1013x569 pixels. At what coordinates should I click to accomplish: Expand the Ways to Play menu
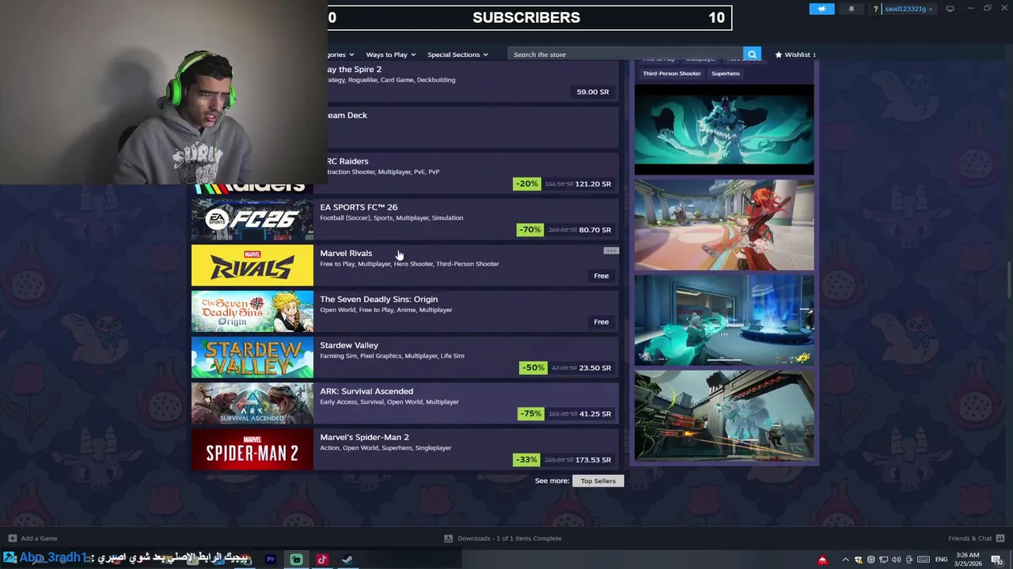tap(390, 55)
